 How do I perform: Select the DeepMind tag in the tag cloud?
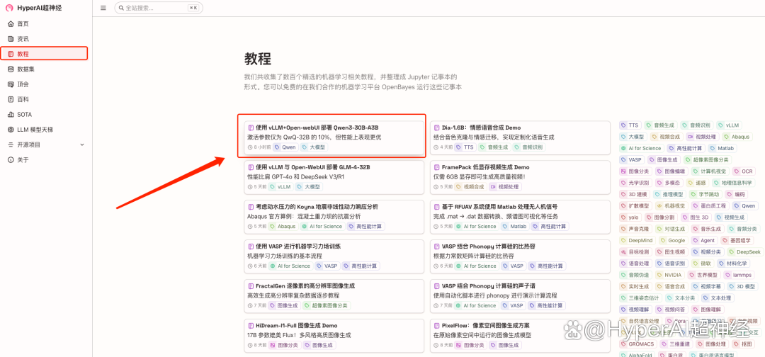click(x=637, y=240)
